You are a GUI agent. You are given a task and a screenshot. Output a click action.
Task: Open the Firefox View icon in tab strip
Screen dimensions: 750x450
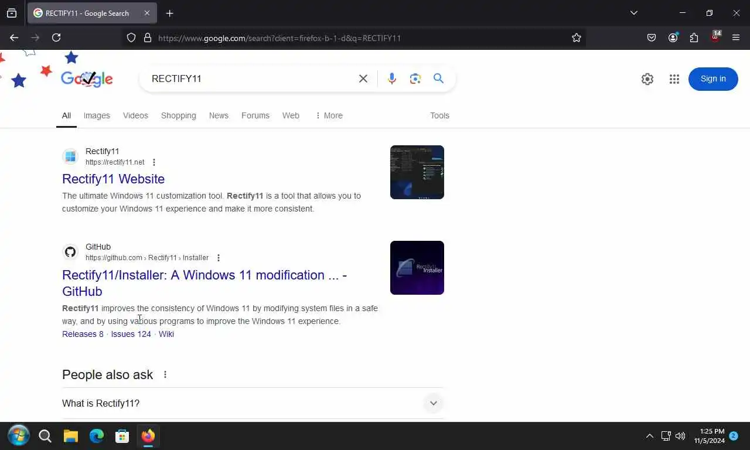point(12,13)
